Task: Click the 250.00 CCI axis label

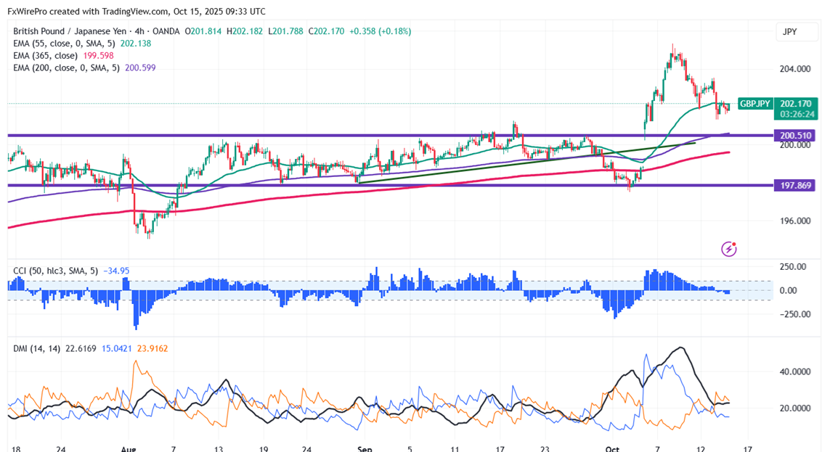Action: (x=793, y=267)
